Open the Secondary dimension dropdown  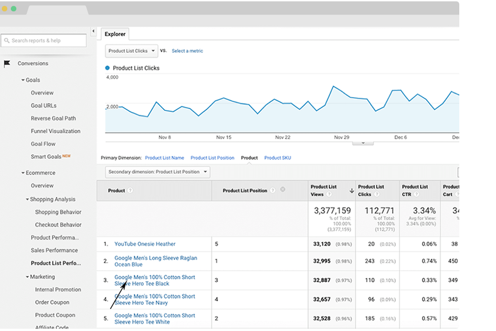tap(157, 172)
